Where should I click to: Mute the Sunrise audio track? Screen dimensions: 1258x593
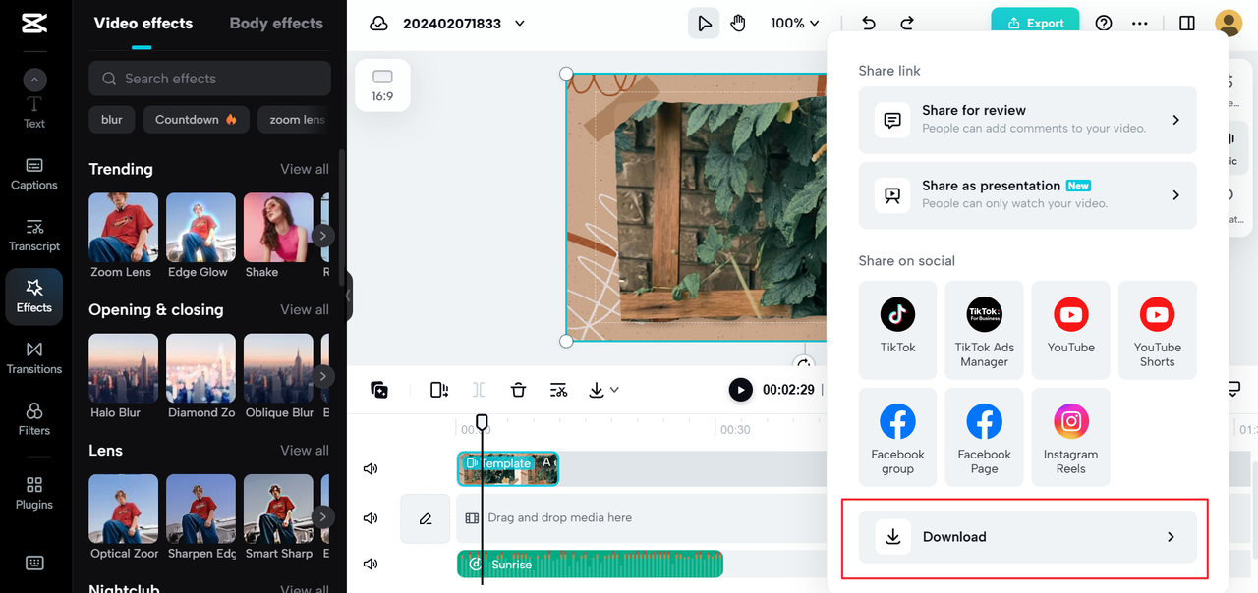click(x=371, y=564)
